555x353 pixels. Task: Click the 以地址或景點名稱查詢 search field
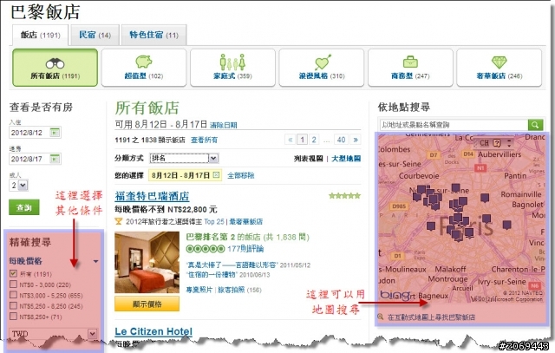click(x=454, y=125)
